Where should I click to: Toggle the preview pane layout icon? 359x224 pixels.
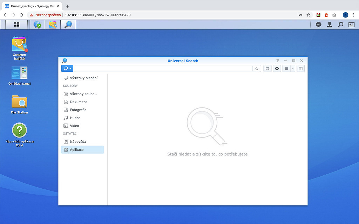300,68
